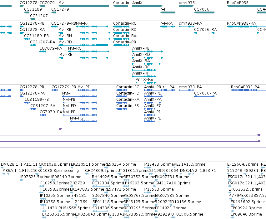The image size is (266, 219).
Task: Select the CG7079 gene glyph
Action: 42,6
